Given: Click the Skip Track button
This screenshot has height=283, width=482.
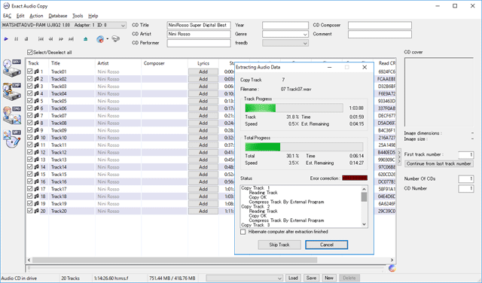Looking at the screenshot, I should coord(279,245).
